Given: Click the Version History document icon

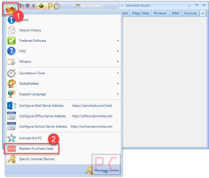Looking at the screenshot, I should pyautogui.click(x=12, y=30).
